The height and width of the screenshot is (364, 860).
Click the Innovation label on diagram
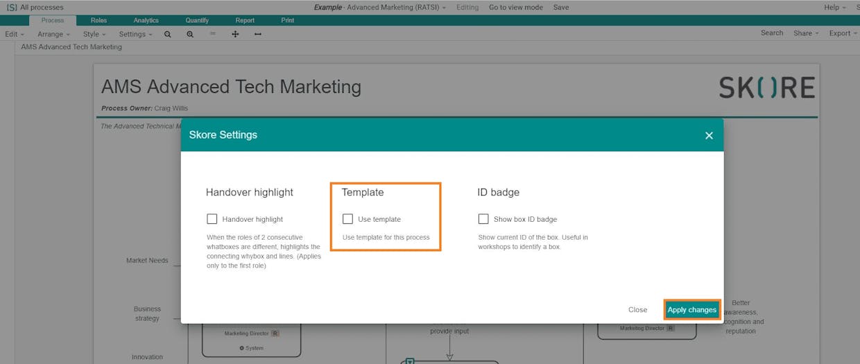click(147, 357)
